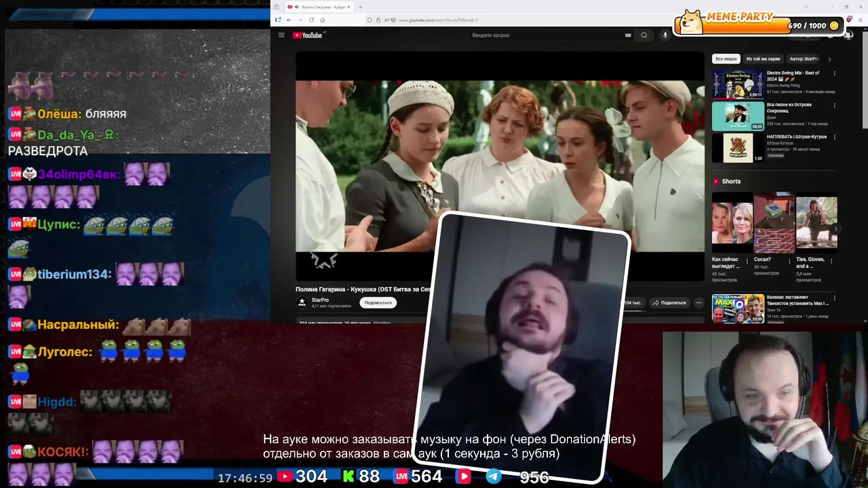Open the 'Ties, Gloves, and a' short

[816, 222]
